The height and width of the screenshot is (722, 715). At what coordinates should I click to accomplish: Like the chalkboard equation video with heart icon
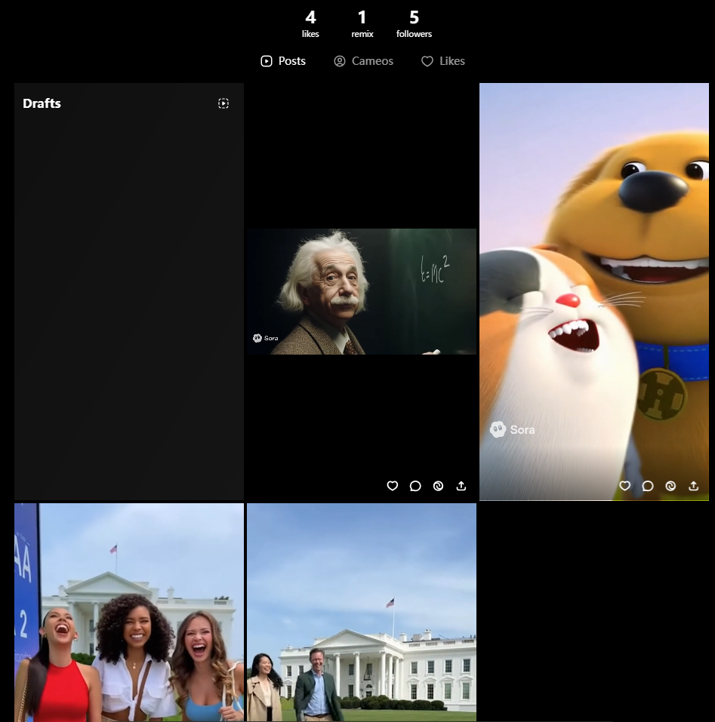(x=392, y=486)
